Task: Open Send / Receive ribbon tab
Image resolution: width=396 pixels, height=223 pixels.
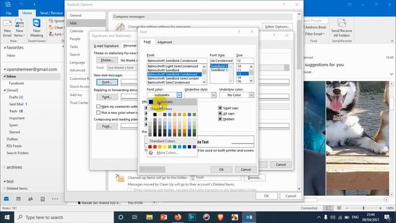Action: pos(51,13)
